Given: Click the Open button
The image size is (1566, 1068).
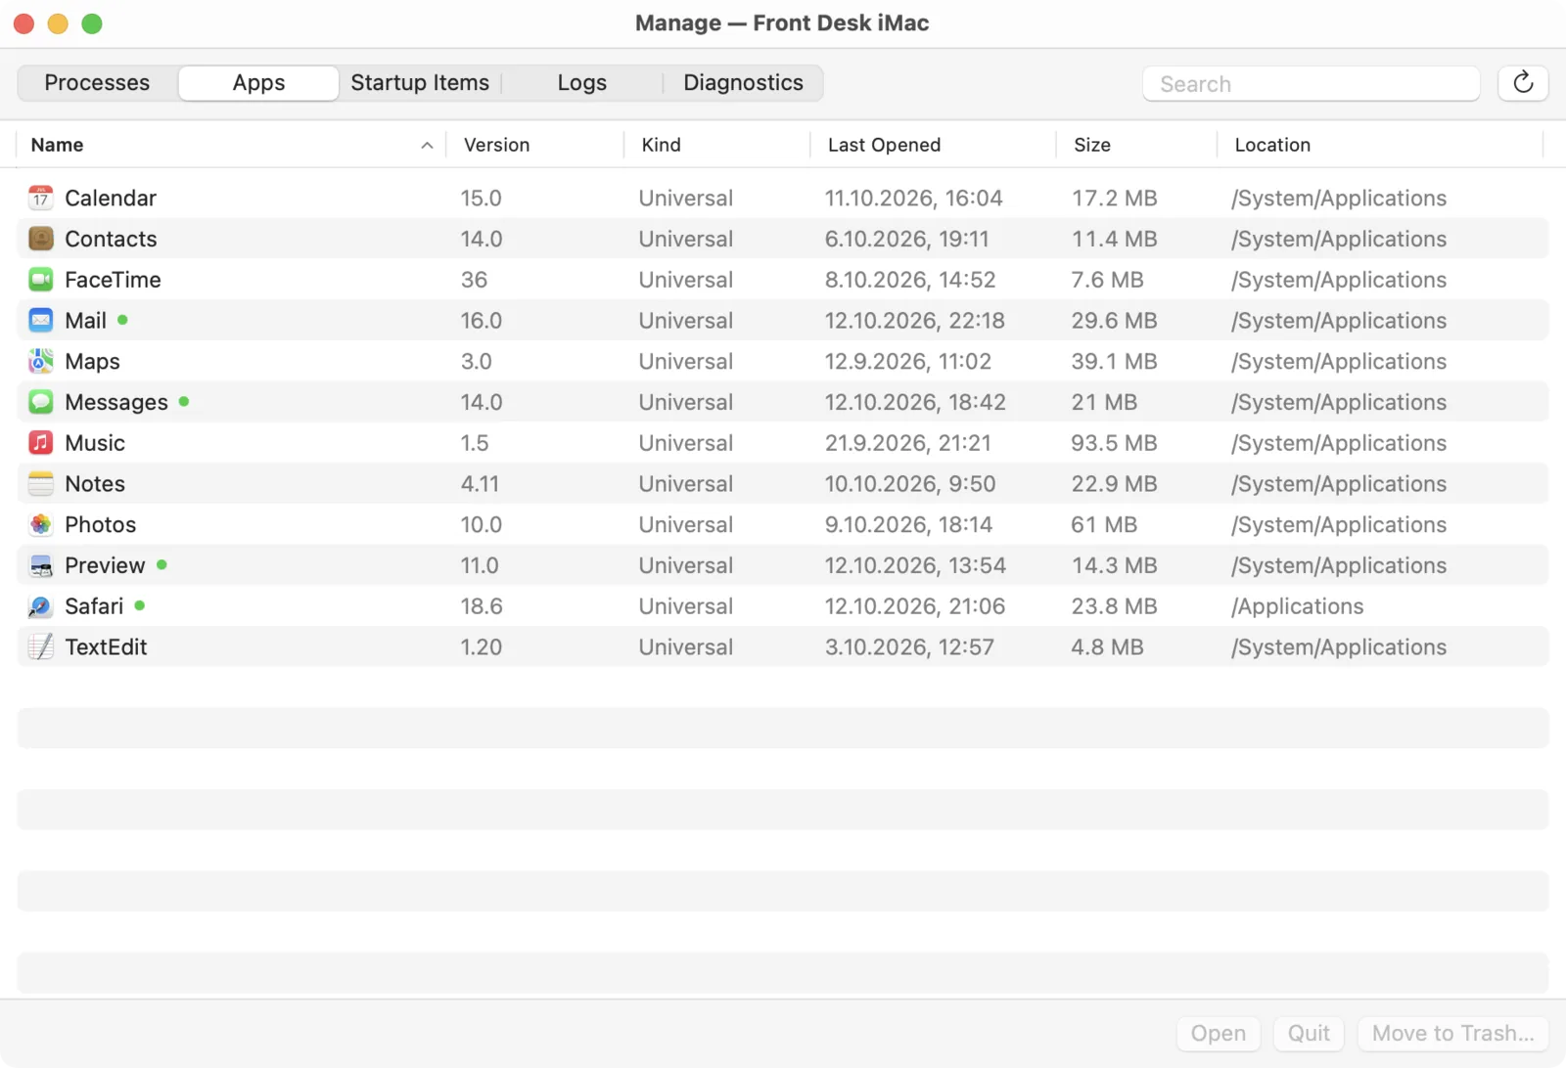Looking at the screenshot, I should coord(1219,1034).
